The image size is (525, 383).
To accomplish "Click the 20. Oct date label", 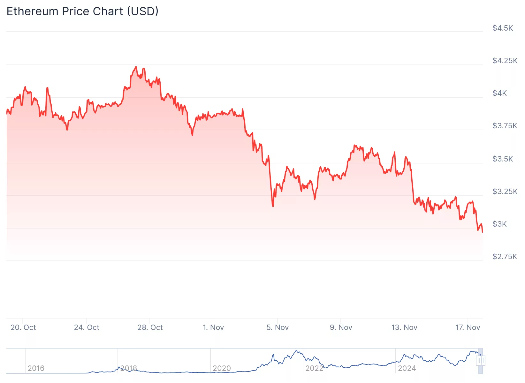I will click(x=23, y=327).
